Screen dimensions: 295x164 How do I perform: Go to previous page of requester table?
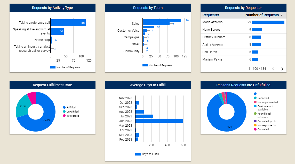pyautogui.click(x=273, y=69)
